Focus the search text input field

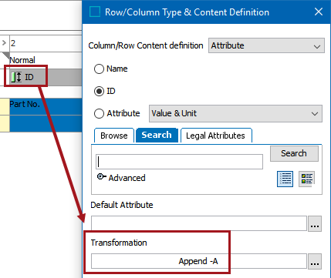point(179,162)
